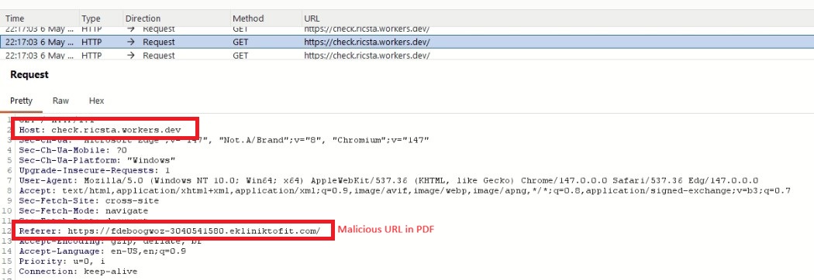Click the bottom history row's GET cell
This screenshot has height=280, width=814.
[x=240, y=56]
